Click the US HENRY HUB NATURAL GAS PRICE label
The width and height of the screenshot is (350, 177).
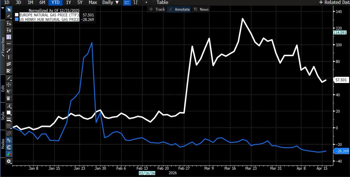tap(49, 19)
